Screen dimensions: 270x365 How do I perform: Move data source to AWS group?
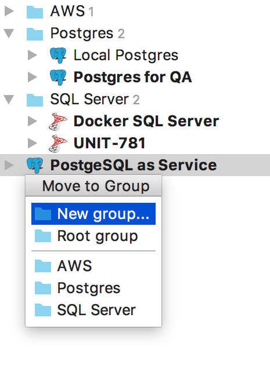click(93, 266)
